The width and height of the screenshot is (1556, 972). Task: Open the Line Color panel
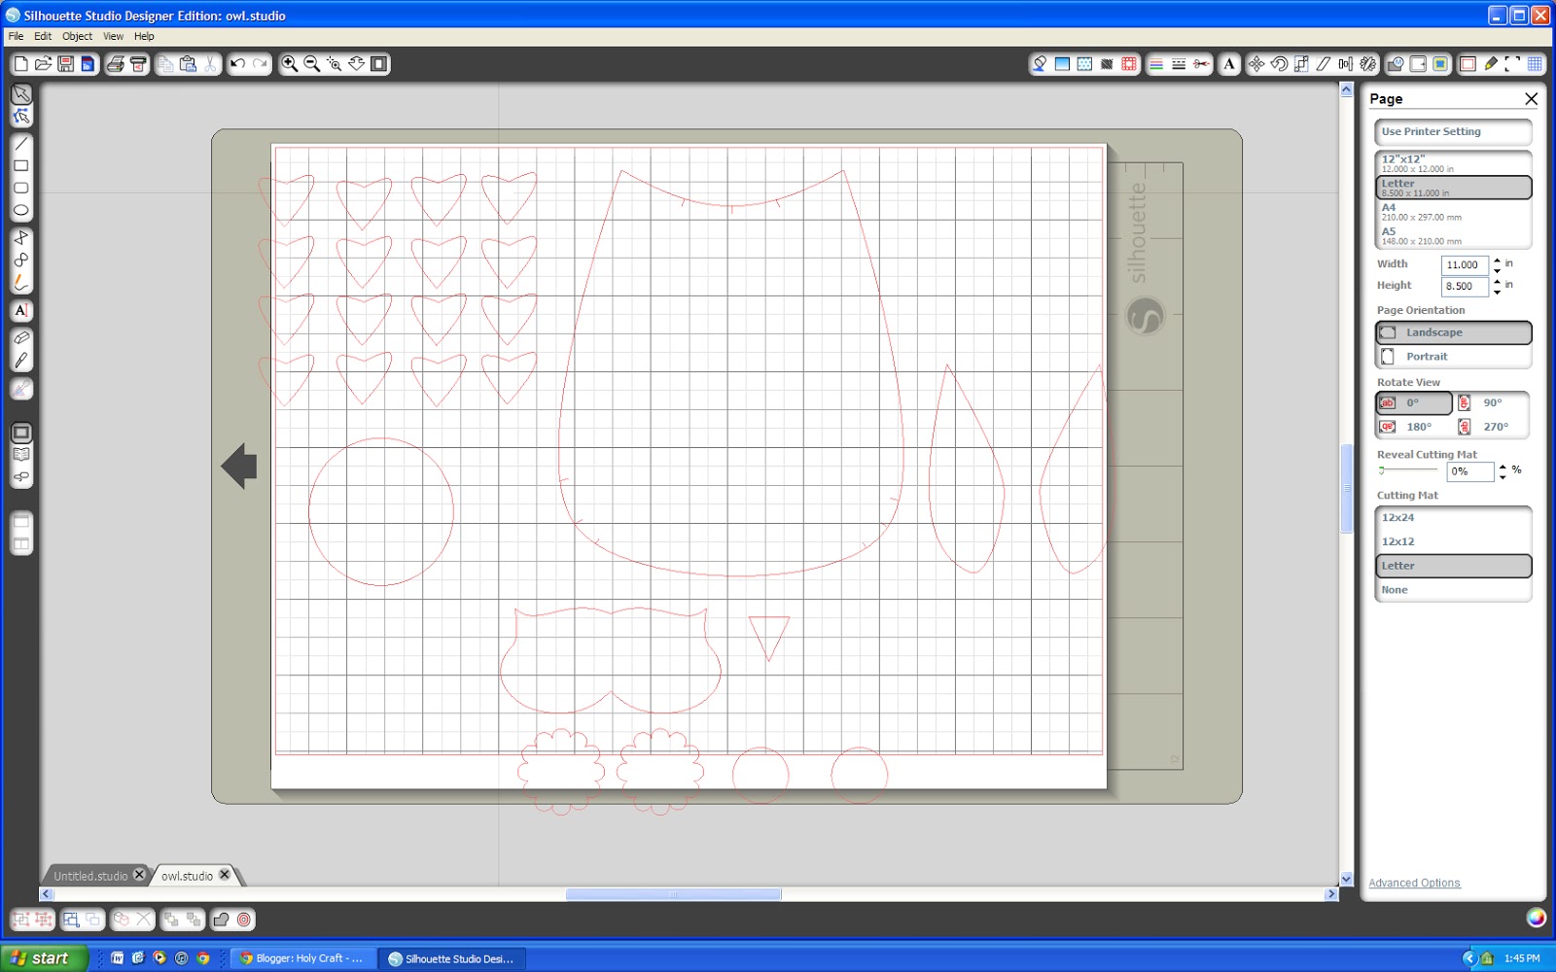[x=1156, y=64]
